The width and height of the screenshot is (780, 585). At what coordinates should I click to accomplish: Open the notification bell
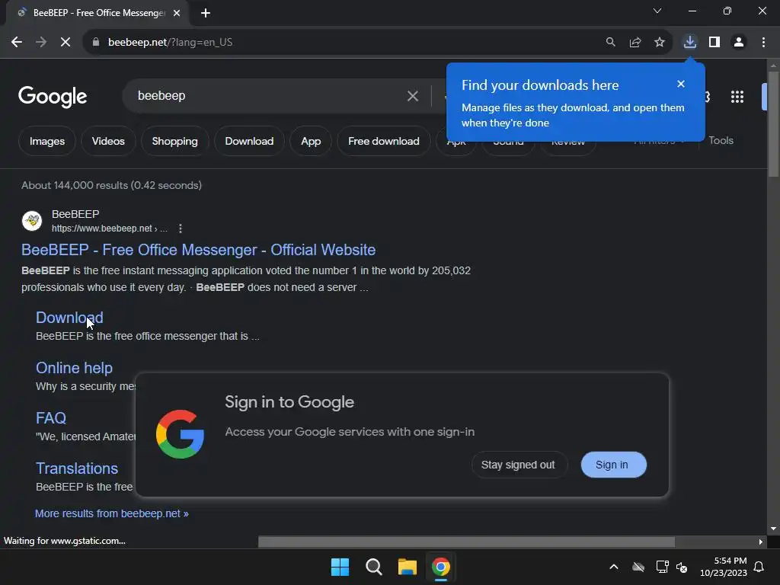759,567
